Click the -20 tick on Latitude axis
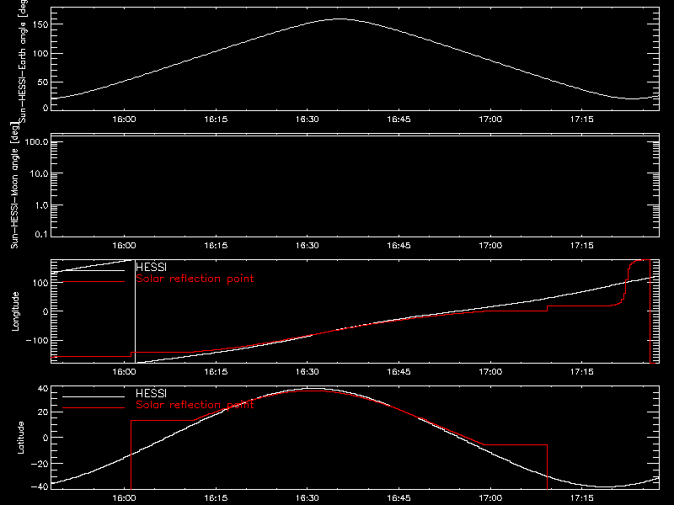This screenshot has height=505, width=674. (x=40, y=464)
